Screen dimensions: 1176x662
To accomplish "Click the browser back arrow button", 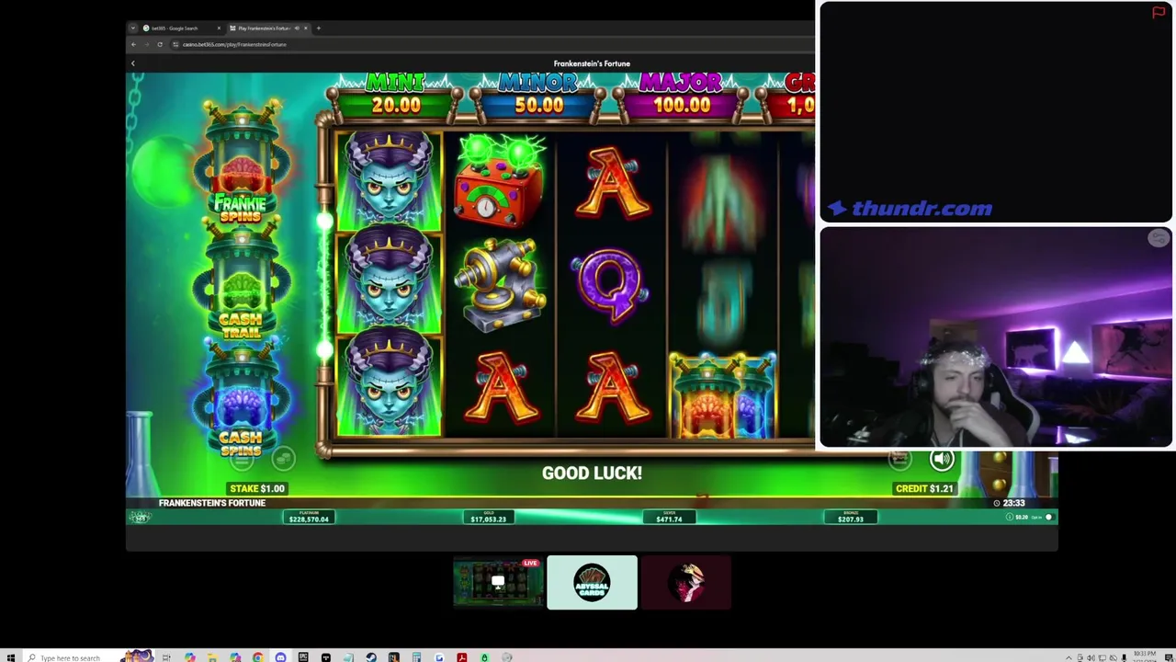I will pos(133,44).
